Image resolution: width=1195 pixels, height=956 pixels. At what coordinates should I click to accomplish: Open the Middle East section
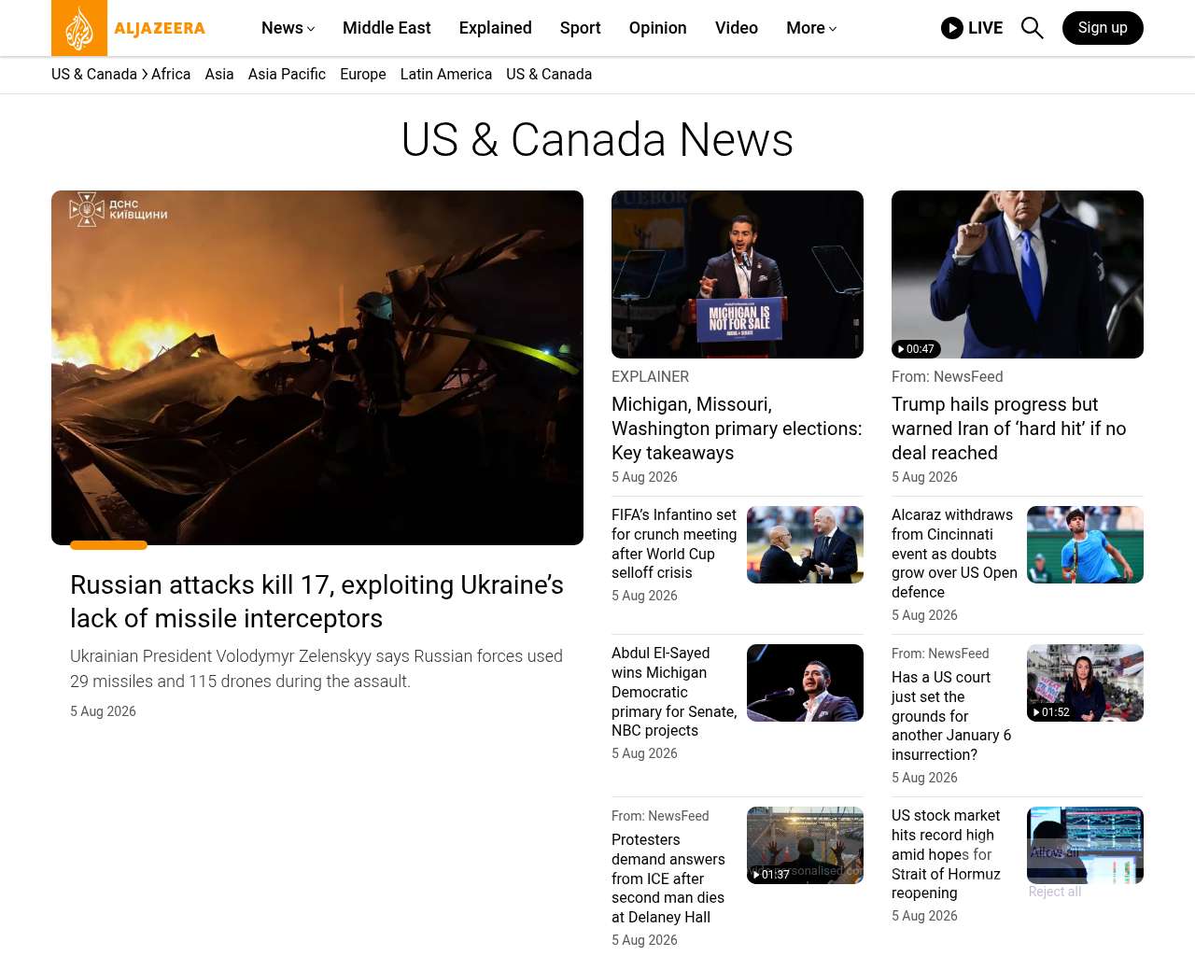coord(387,28)
